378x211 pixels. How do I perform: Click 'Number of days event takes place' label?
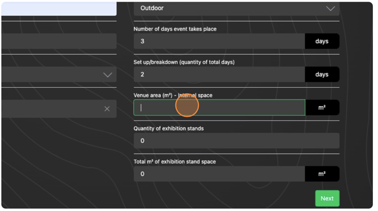point(175,29)
